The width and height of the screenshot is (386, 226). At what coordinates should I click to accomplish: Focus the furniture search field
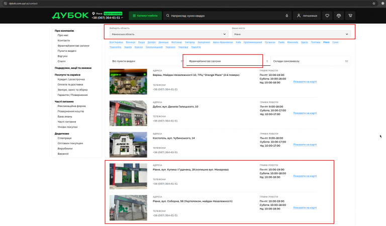(227, 16)
